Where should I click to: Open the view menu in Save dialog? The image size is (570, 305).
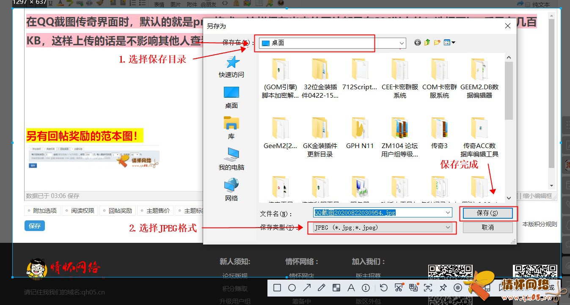click(x=449, y=43)
